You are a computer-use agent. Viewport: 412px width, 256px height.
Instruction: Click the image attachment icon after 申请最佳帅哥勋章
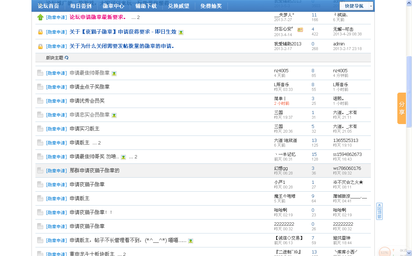point(114,74)
